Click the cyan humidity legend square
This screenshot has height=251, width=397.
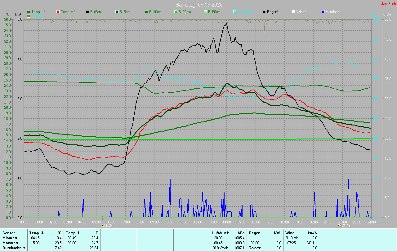tap(235, 12)
